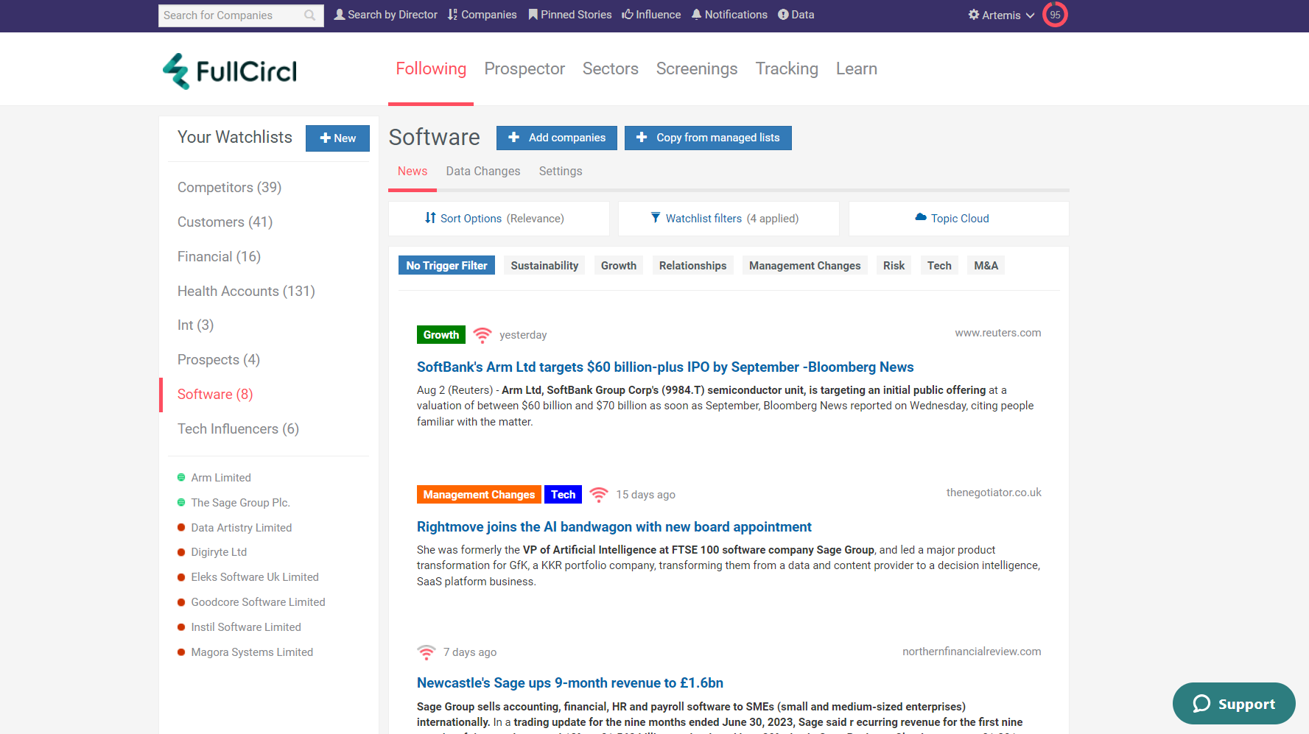1309x734 pixels.
Task: Open Instil Software Limited
Action: coord(246,627)
